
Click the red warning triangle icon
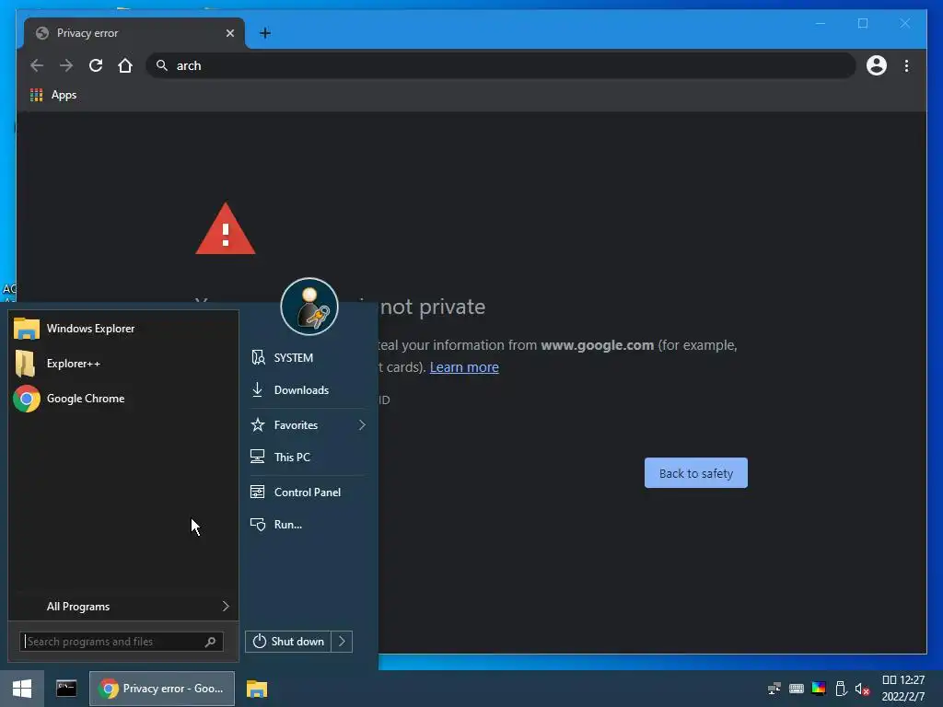226,229
